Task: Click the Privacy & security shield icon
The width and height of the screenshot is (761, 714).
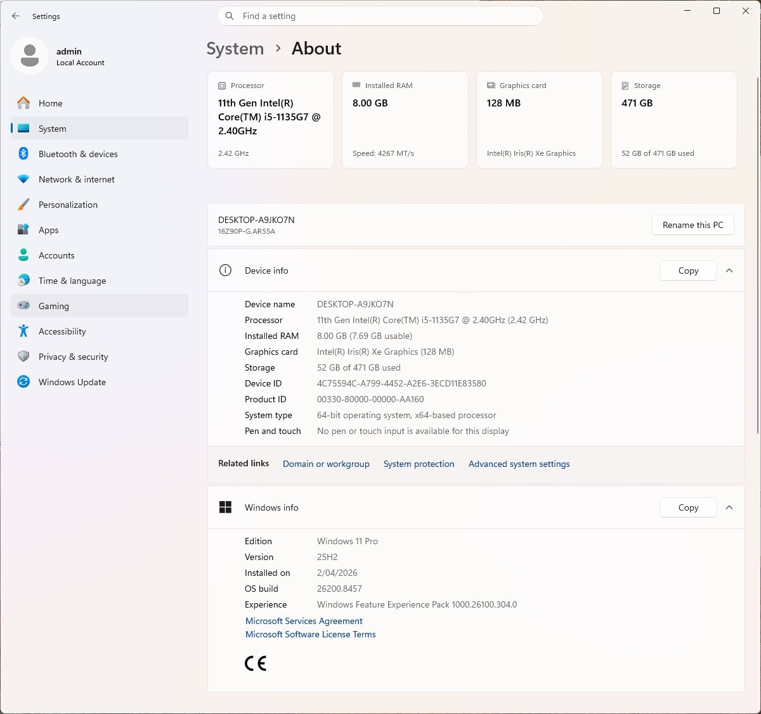Action: (x=23, y=356)
